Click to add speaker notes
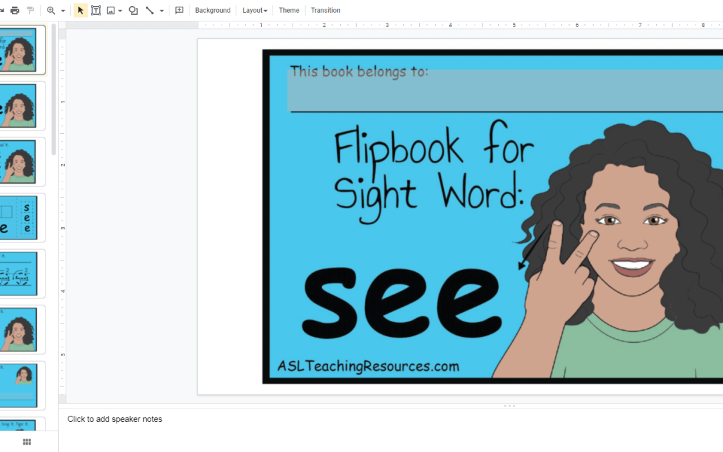Viewport: 723px width, 452px height. (x=115, y=419)
